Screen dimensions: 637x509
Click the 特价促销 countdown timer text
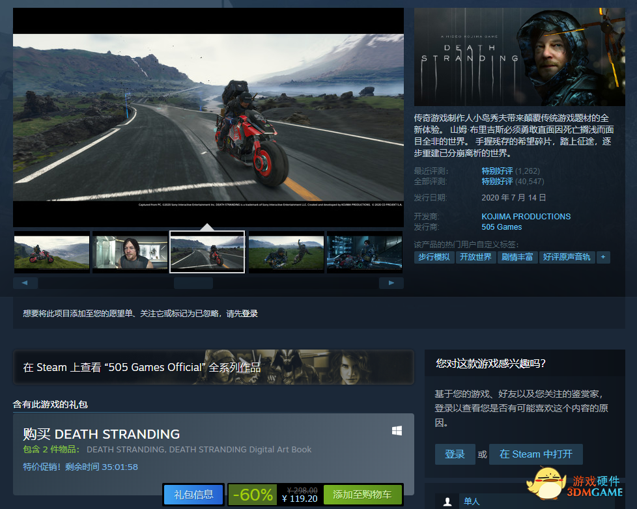(x=80, y=467)
